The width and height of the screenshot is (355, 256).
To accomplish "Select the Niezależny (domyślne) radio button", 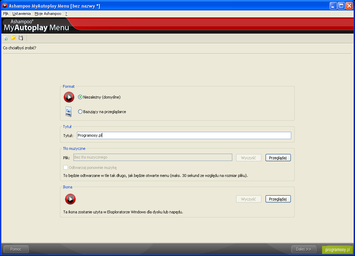I will (80, 97).
